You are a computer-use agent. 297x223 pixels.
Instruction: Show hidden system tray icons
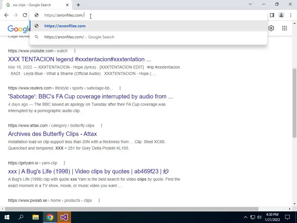[x=245, y=217]
